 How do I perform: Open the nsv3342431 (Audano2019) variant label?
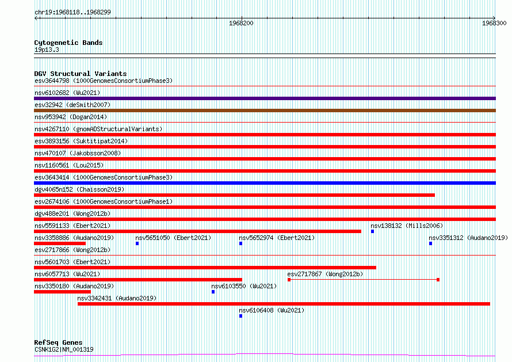point(117,298)
